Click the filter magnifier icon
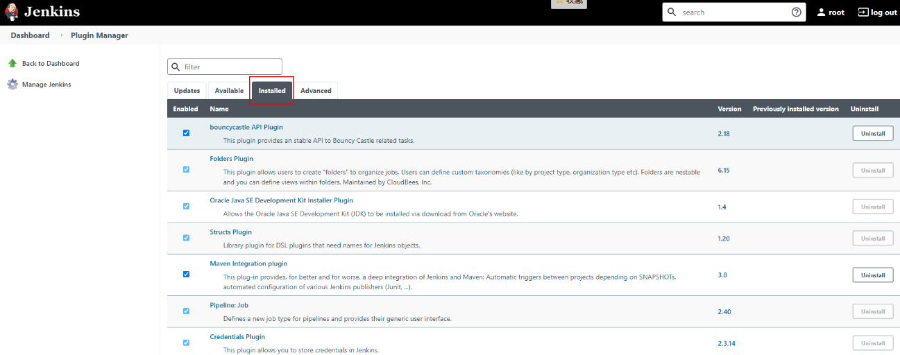The width and height of the screenshot is (900, 355). pos(176,67)
